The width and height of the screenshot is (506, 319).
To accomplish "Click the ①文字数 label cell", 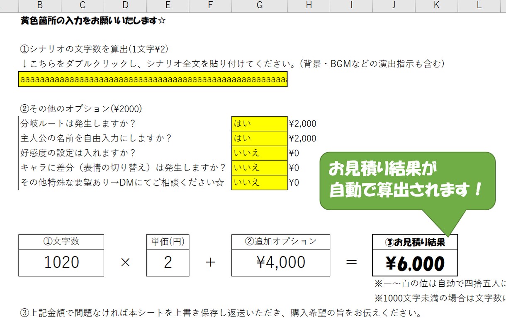I will pos(61,242).
